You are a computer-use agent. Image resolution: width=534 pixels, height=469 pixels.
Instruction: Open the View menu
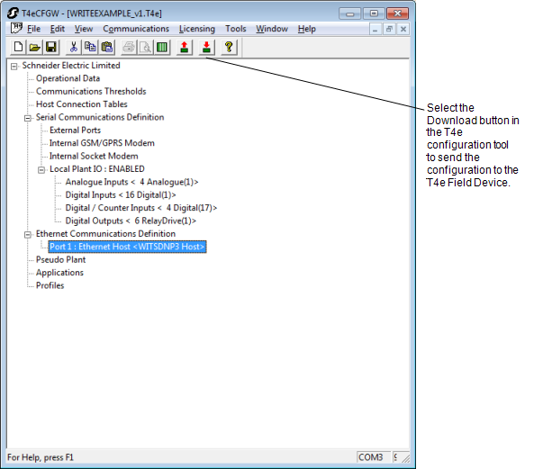(84, 29)
